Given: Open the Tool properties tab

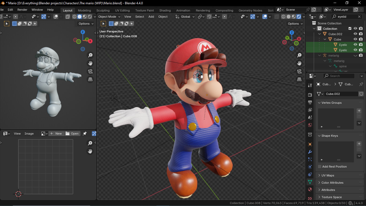Looking at the screenshot, I should point(310,85).
